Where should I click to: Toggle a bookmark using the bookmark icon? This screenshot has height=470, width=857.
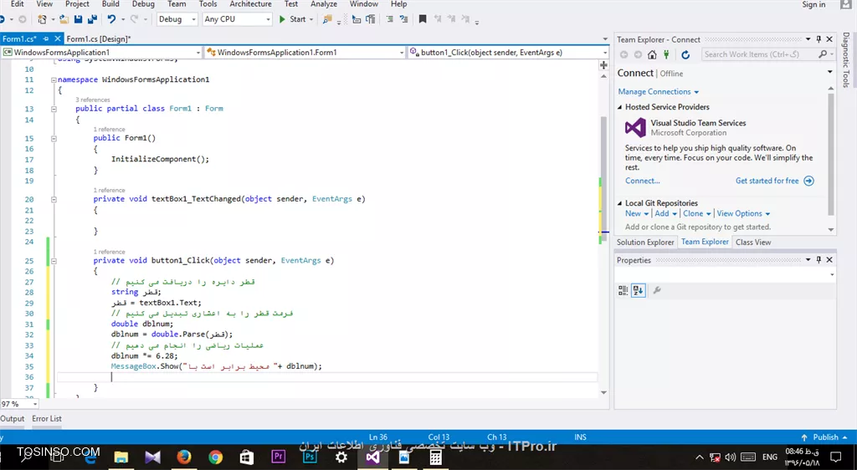pyautogui.click(x=423, y=19)
